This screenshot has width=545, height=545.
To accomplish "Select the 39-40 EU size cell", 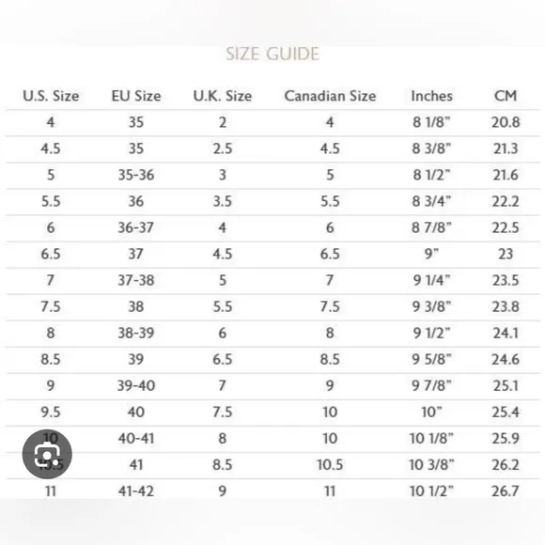I will (136, 386).
